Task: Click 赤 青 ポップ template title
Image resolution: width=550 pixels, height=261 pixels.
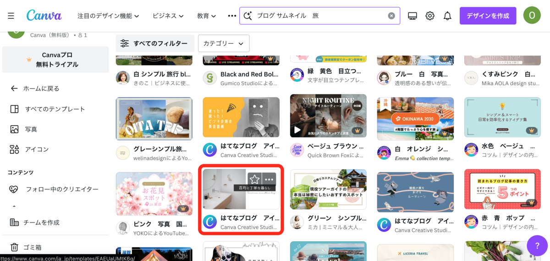Action: (509, 218)
